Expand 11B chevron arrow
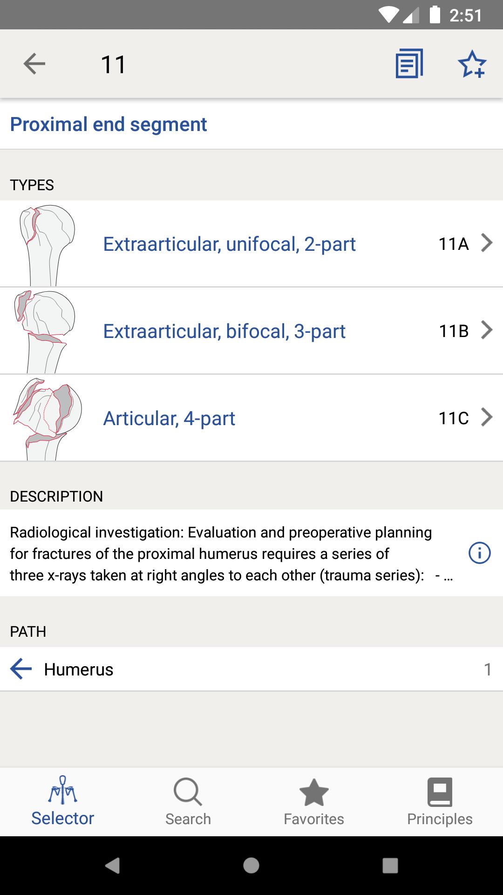The width and height of the screenshot is (503, 895). click(487, 330)
